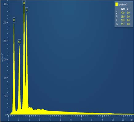
Task: Click the Na peak label
Action: click(x=19, y=42)
